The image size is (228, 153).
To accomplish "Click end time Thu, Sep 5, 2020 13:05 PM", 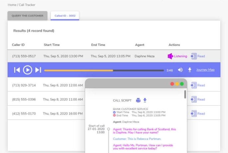I will [110, 56].
